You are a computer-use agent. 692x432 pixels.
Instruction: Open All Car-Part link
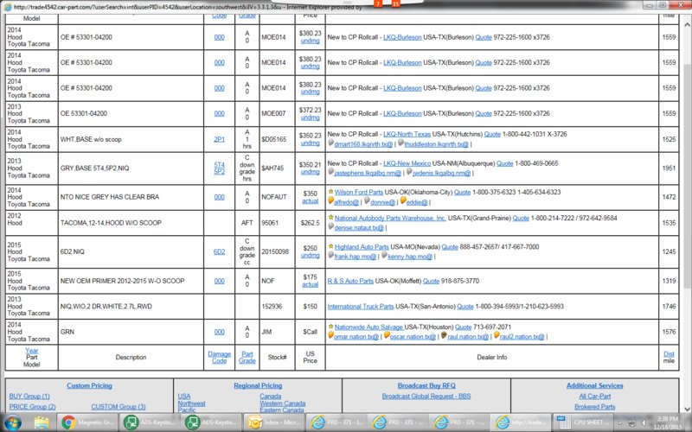pos(595,397)
